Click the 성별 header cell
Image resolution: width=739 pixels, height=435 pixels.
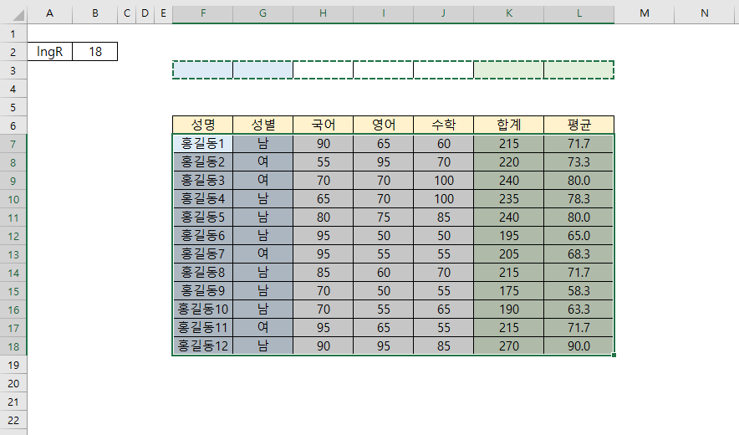263,125
